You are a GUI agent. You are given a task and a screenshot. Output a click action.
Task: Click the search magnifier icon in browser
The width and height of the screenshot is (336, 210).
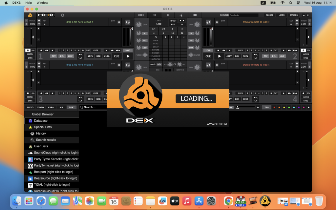(x=81, y=107)
